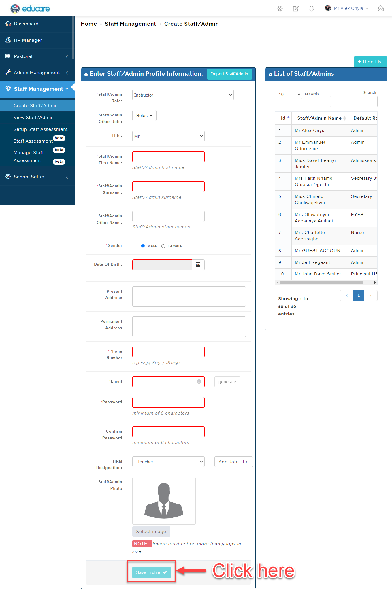Expand the School Setup menu chevron
The width and height of the screenshot is (392, 601).
click(x=67, y=177)
